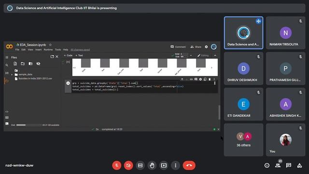Click the EDA_Session.ipynb notebook title

tap(33, 45)
